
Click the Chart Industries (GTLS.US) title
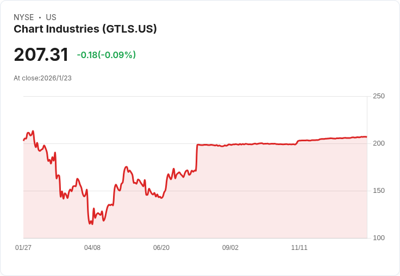pos(85,29)
